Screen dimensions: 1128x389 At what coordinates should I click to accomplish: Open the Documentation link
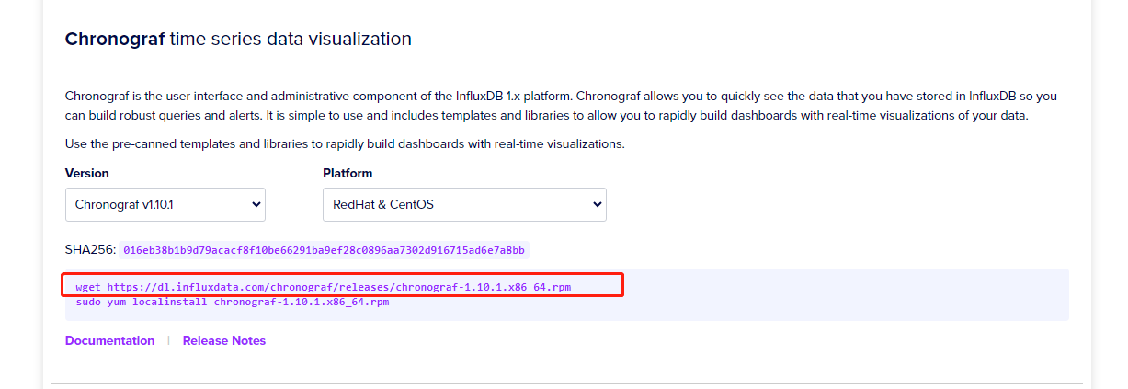pos(109,340)
